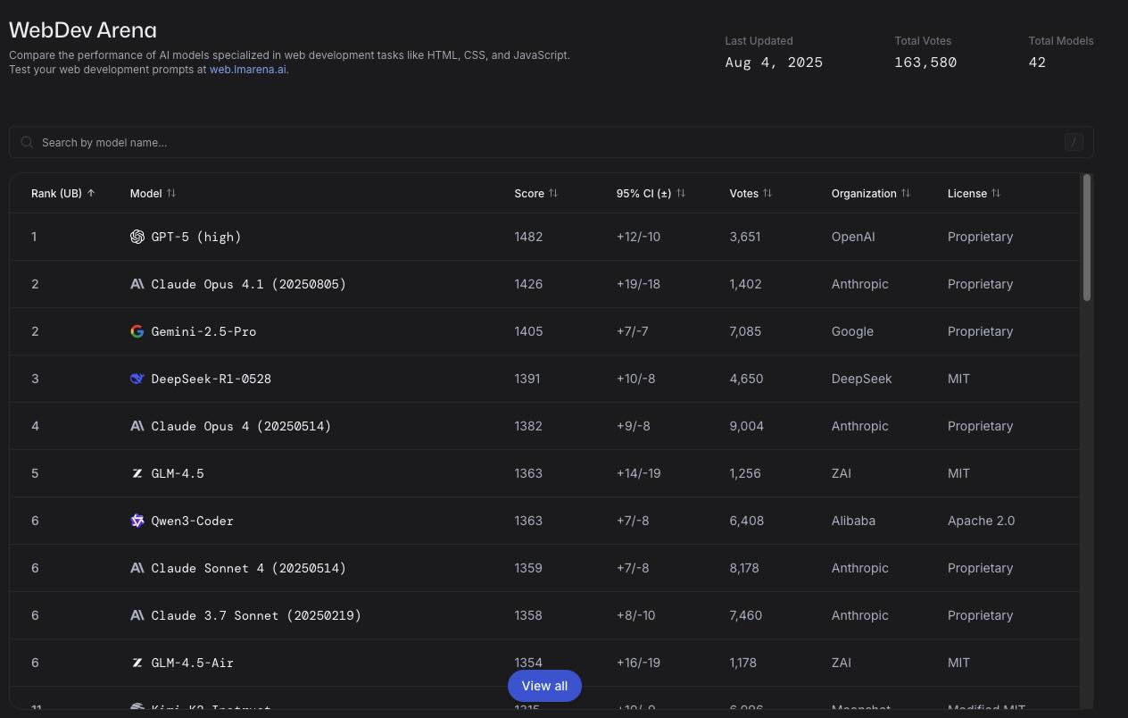Click the table's vertical scrollbar thumb
This screenshot has width=1128, height=718.
[x=1086, y=238]
